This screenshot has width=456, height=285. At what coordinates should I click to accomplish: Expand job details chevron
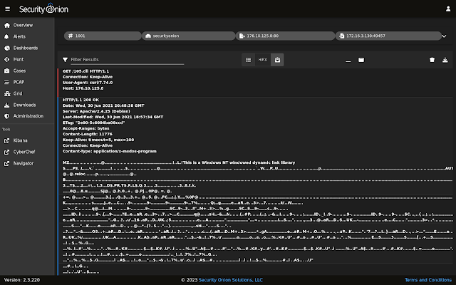tap(444, 36)
